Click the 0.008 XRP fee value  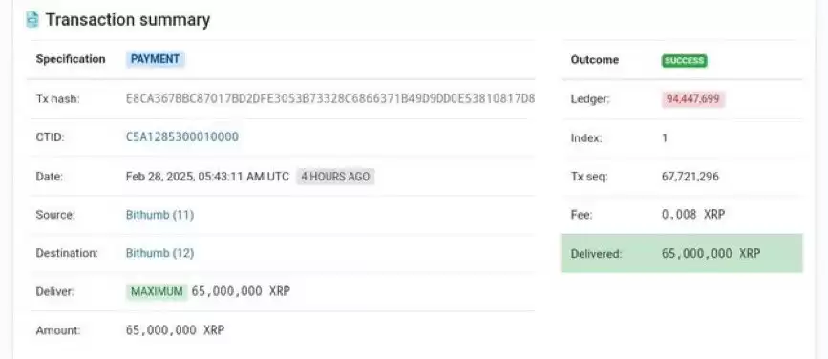(x=693, y=215)
